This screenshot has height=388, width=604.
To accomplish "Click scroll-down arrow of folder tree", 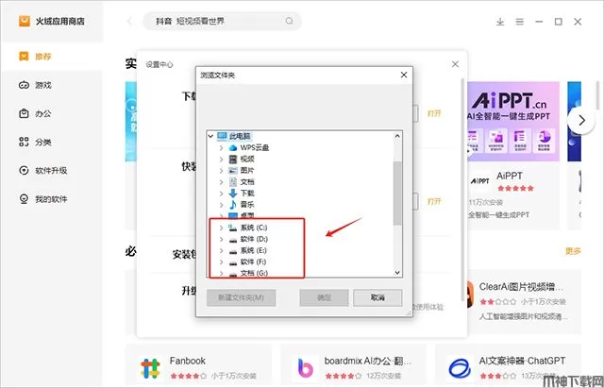I will 397,273.
